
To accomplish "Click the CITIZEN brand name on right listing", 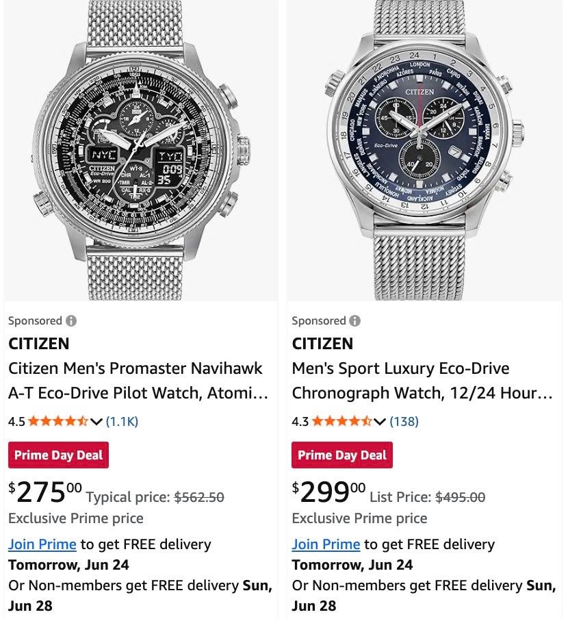I will (x=322, y=344).
